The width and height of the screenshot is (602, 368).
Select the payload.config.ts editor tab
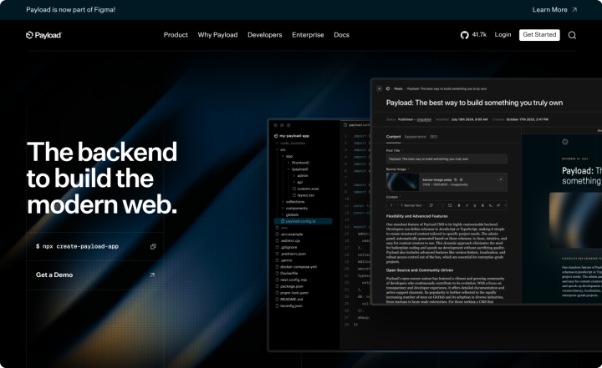click(x=357, y=125)
